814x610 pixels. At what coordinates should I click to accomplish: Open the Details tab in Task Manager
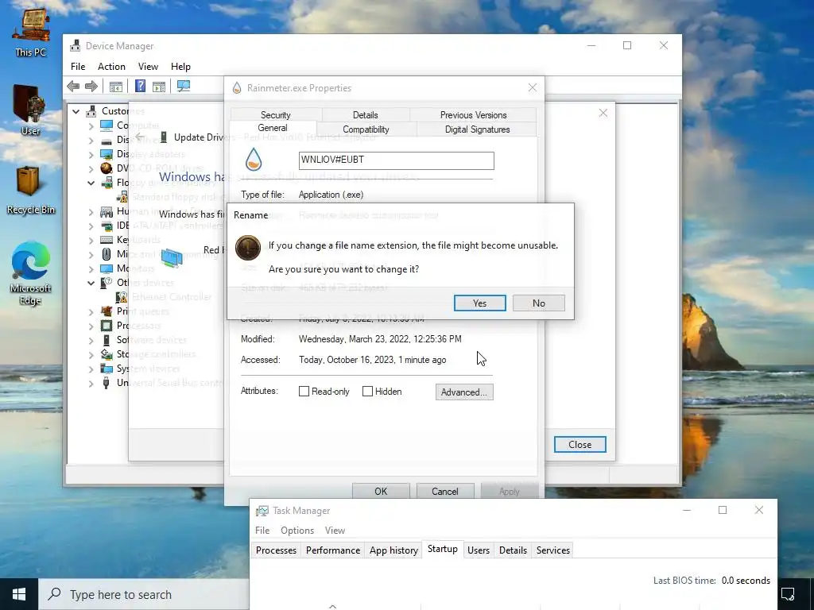(x=513, y=550)
